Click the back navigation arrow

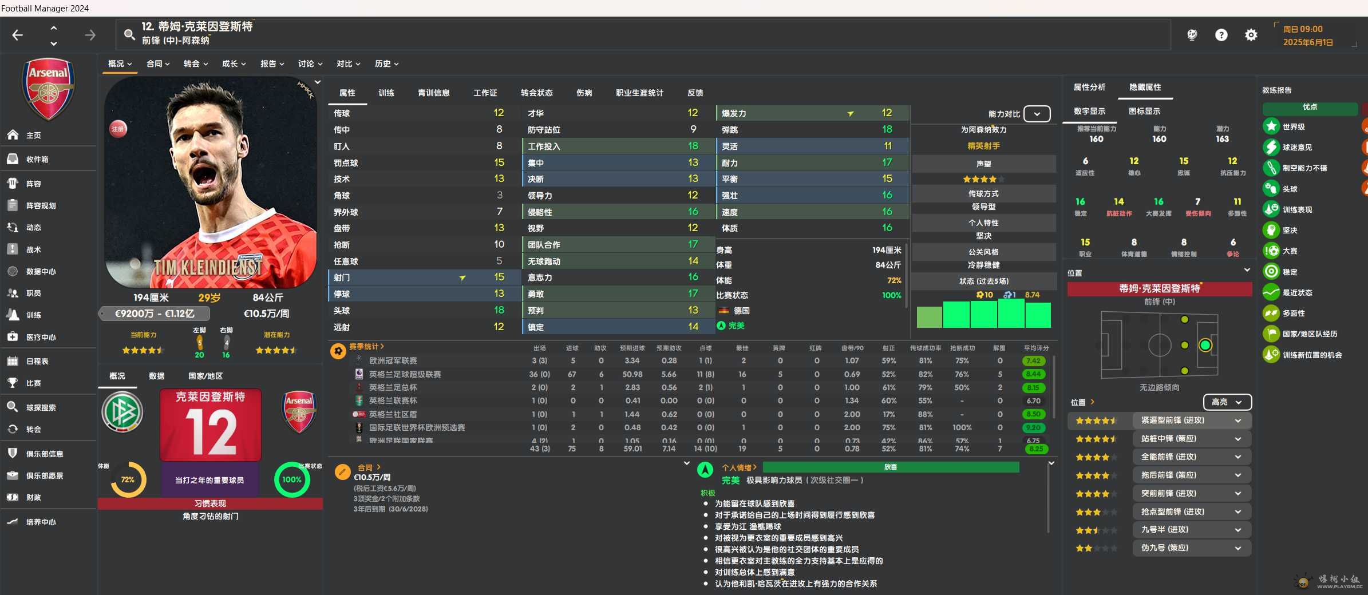point(18,35)
